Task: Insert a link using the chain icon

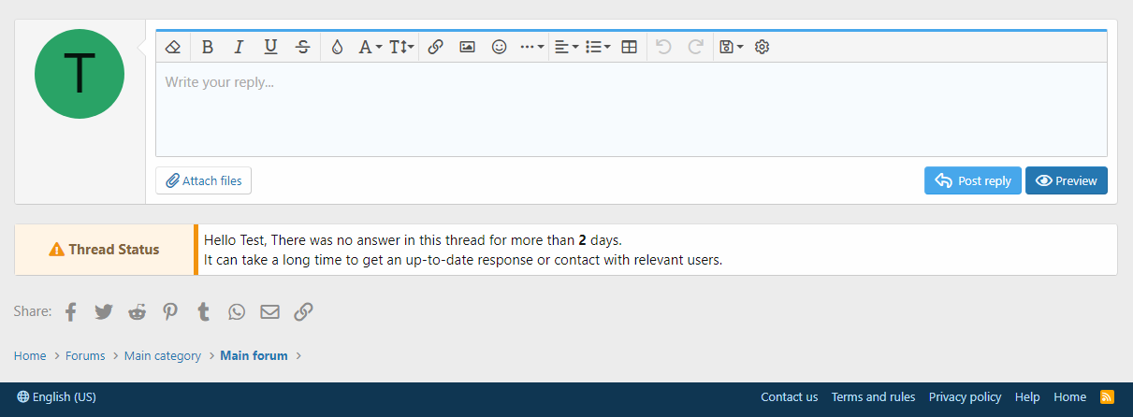Action: (435, 47)
